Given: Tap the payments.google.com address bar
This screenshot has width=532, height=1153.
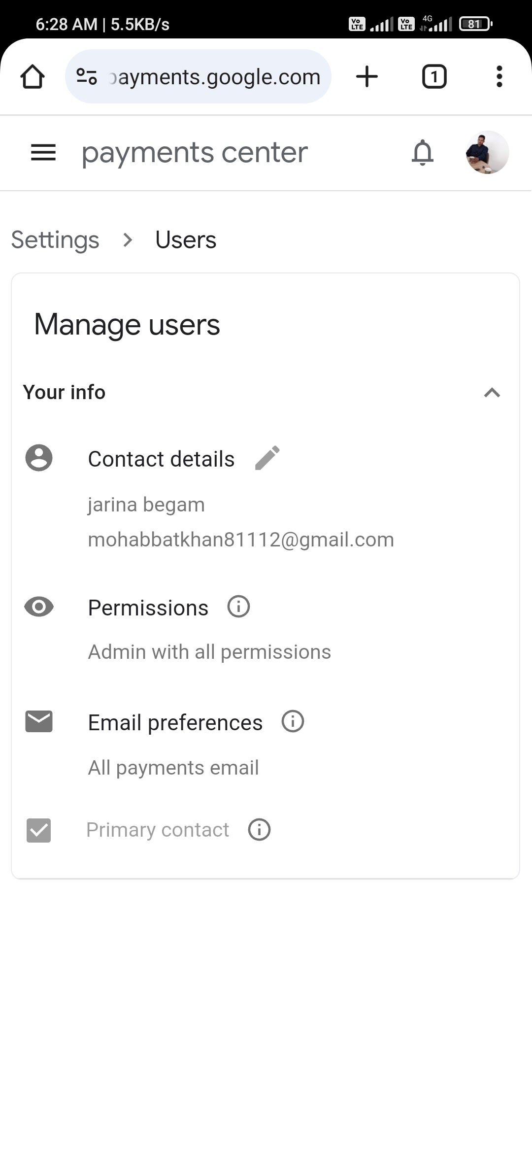Looking at the screenshot, I should click(214, 77).
